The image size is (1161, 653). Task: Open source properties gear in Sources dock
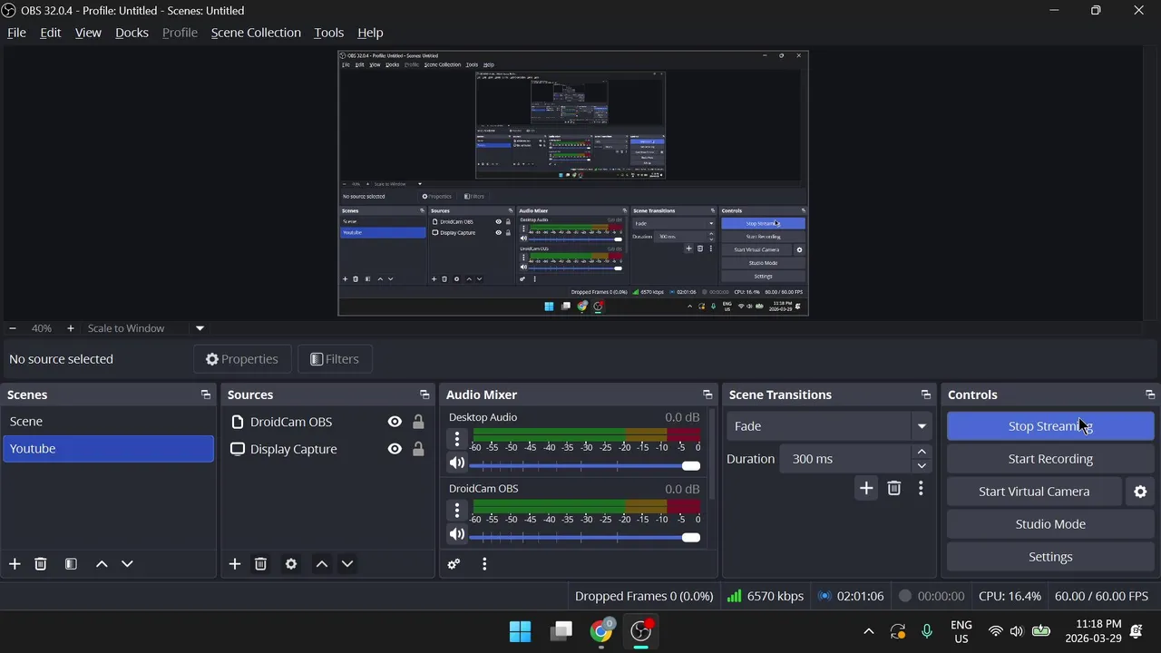tap(291, 564)
